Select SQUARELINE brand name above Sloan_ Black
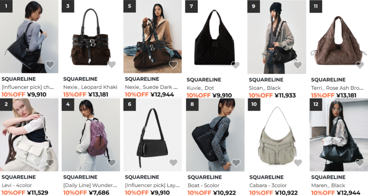The height and width of the screenshot is (196, 368). point(266,80)
